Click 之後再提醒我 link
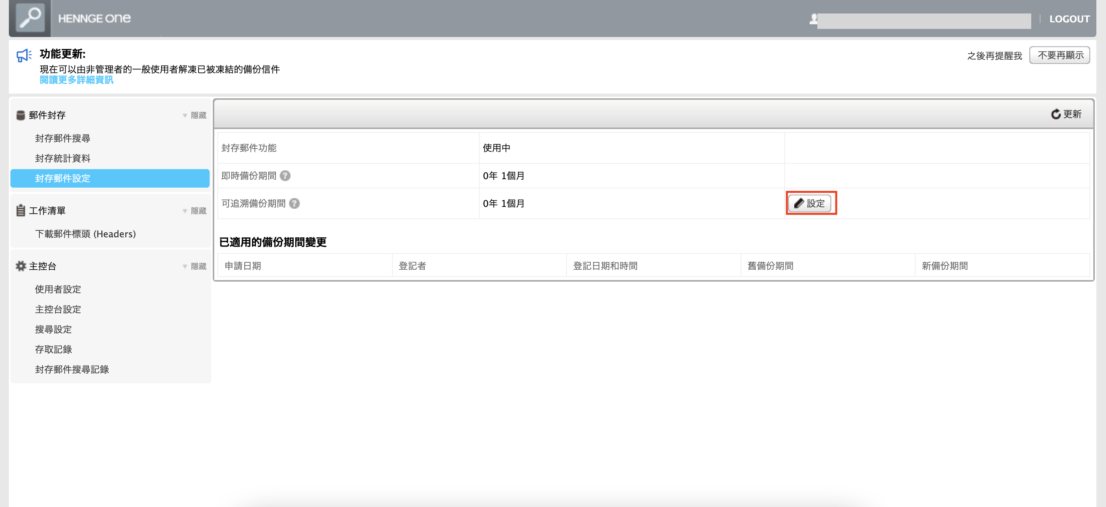This screenshot has height=507, width=1106. [x=994, y=56]
